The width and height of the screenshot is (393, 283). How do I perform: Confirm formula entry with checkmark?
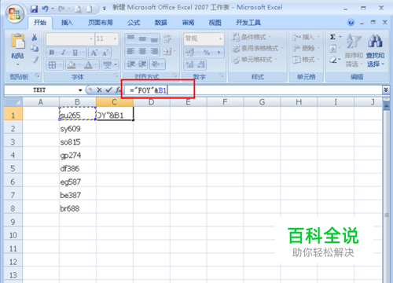108,90
